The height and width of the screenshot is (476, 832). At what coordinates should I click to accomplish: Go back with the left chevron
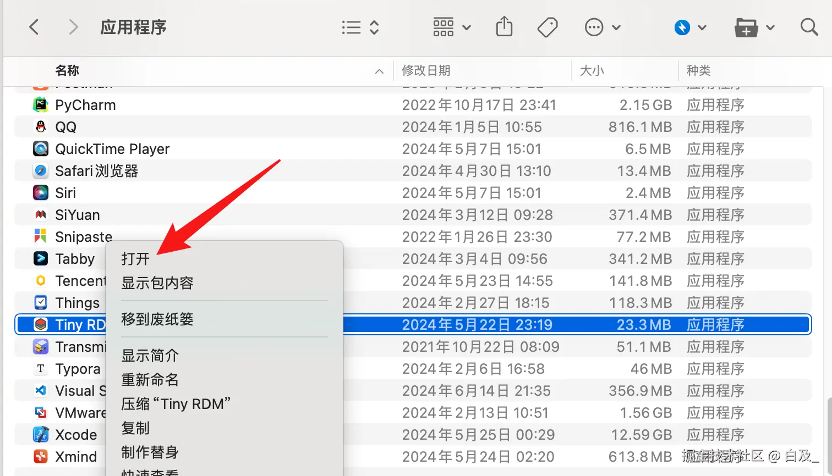[34, 27]
